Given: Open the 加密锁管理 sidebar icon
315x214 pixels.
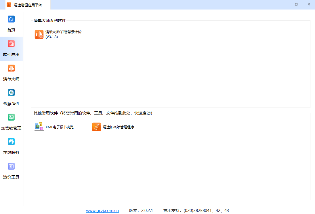Looking at the screenshot, I should point(11,117).
